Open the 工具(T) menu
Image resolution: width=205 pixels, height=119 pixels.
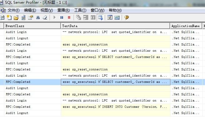[x=80, y=10]
